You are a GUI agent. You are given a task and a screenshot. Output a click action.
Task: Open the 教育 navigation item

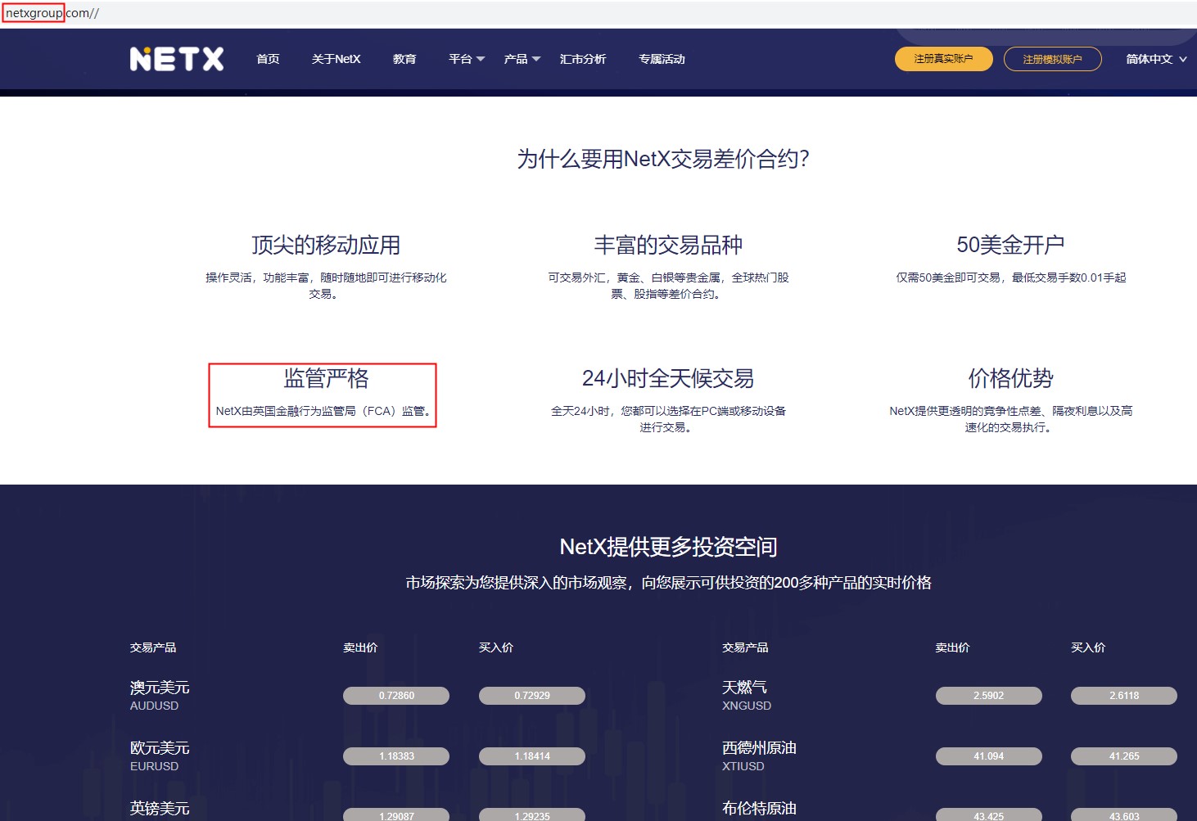coord(404,58)
